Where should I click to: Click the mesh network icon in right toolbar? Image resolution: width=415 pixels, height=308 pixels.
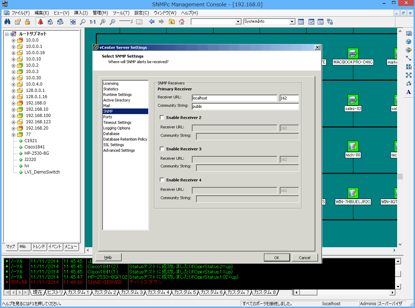click(409, 75)
